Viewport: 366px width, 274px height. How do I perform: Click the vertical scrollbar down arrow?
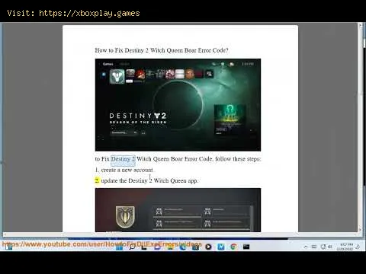pos(360,229)
